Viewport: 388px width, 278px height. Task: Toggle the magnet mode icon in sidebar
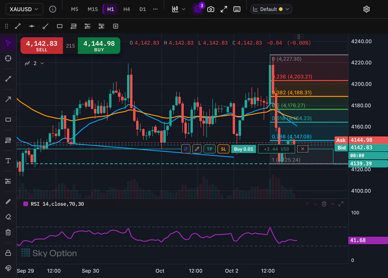[8, 268]
